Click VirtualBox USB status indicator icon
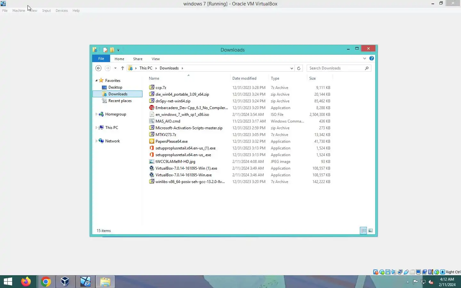This screenshot has height=288, width=461. tap(406, 272)
